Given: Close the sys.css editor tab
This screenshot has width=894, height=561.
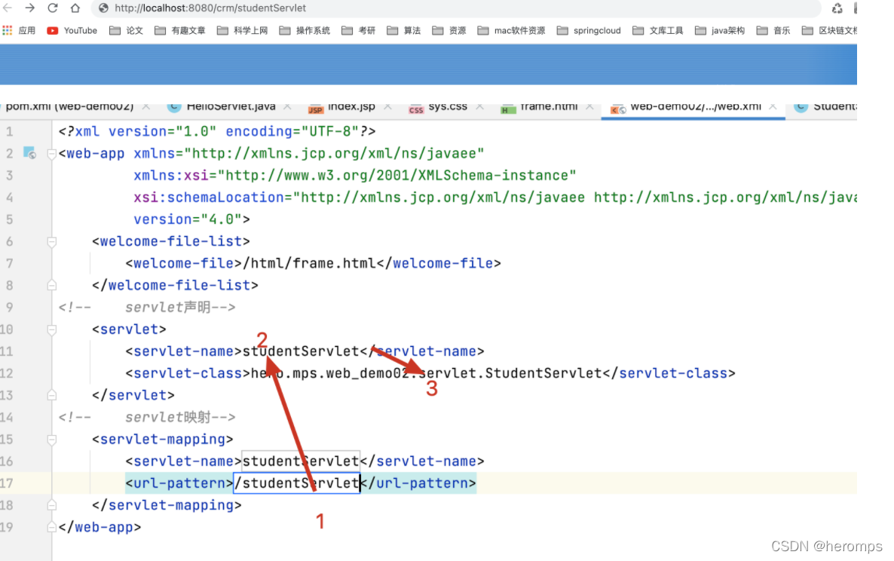Looking at the screenshot, I should (479, 106).
